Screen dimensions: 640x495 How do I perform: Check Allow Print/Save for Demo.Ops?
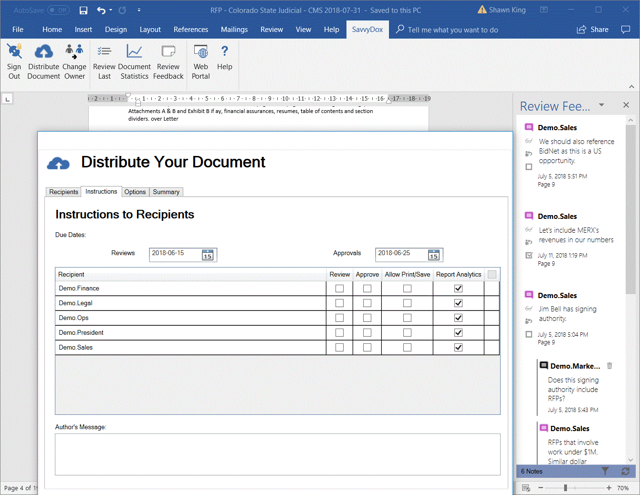pyautogui.click(x=407, y=318)
